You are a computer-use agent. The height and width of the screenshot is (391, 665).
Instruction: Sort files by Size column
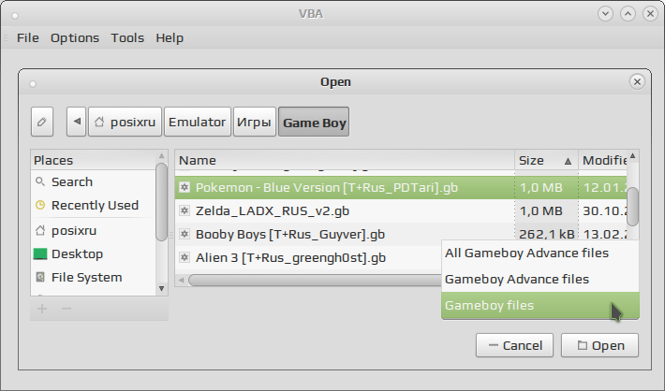click(x=546, y=161)
